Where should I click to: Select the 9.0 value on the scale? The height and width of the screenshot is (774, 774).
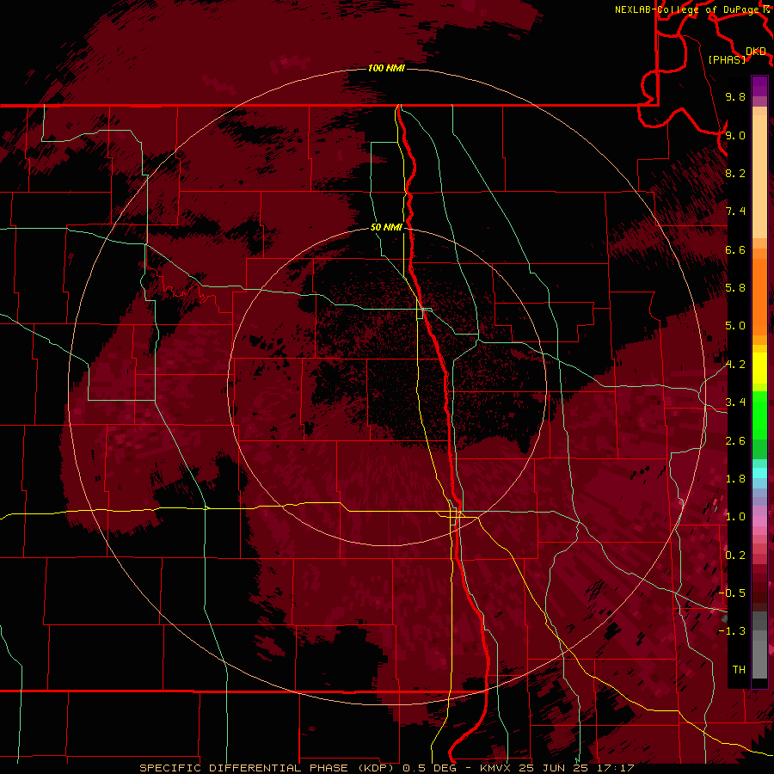coord(735,135)
